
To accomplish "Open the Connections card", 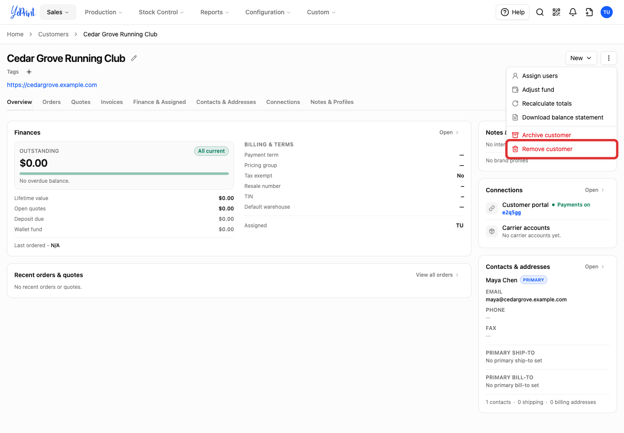I will (x=595, y=190).
